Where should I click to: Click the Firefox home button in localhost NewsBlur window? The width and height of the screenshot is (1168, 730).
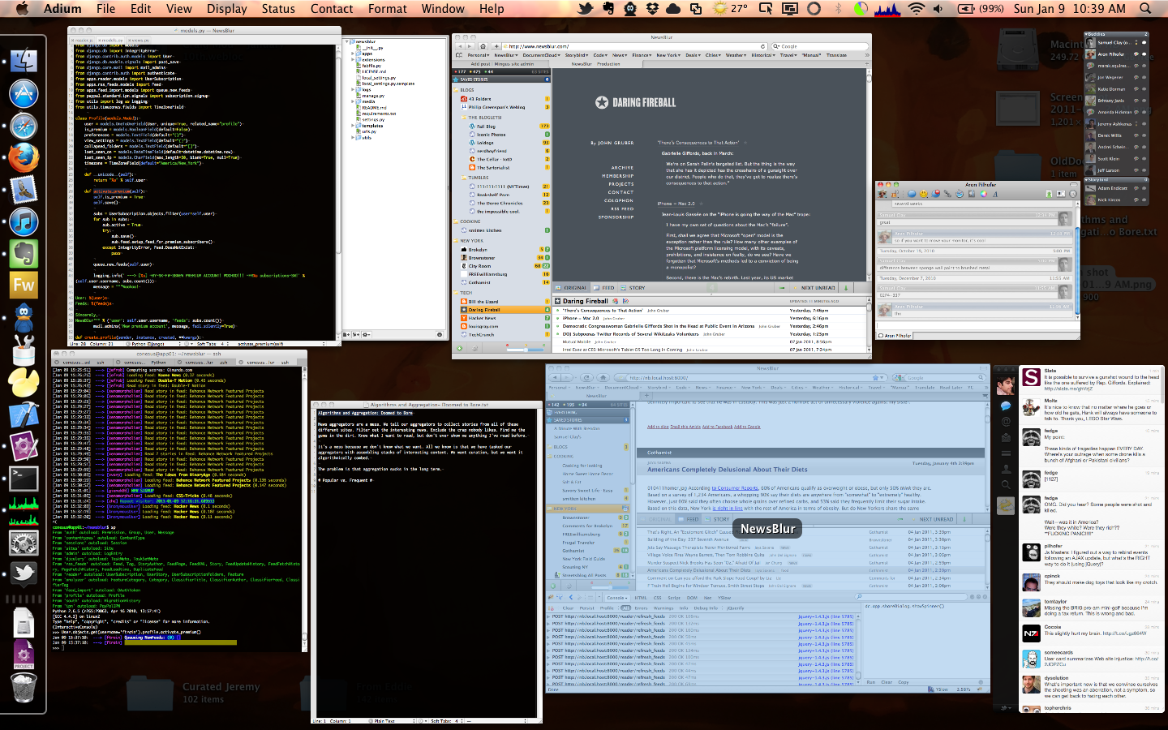tap(603, 378)
